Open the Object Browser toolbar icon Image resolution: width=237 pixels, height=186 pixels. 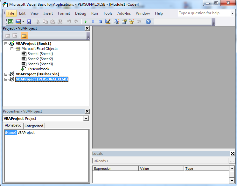point(132,22)
